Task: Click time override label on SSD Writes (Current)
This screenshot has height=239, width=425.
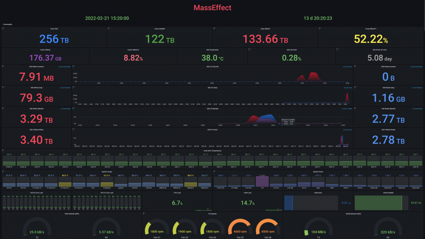Action: (x=65, y=67)
